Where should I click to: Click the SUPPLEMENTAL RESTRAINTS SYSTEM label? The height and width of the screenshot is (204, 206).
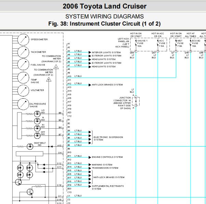click(x=108, y=187)
